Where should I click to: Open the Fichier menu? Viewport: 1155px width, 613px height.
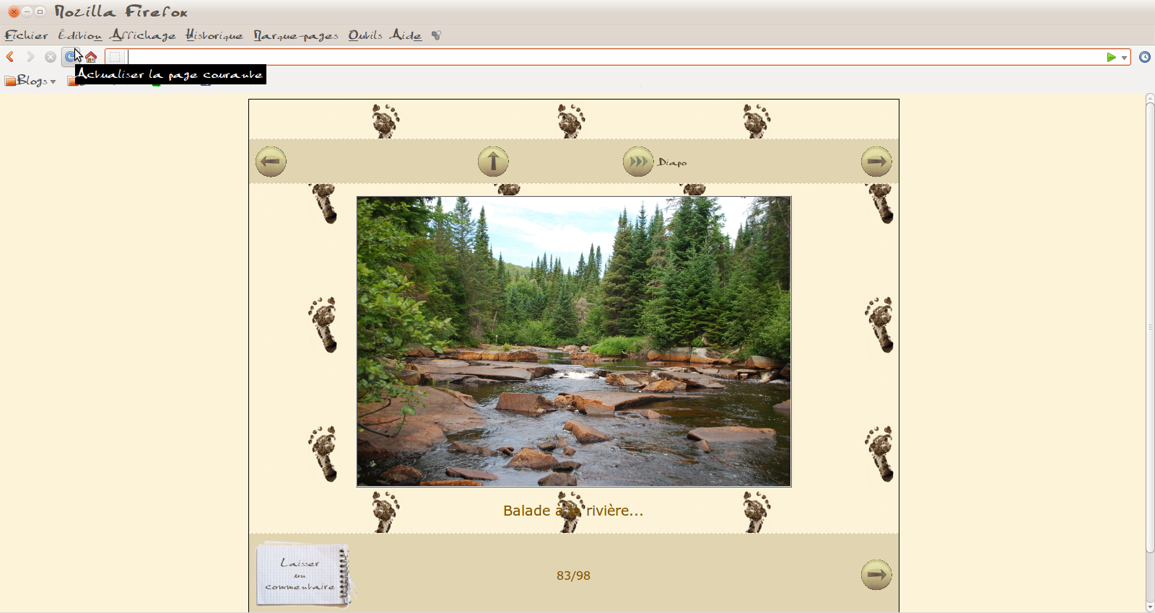[x=26, y=35]
